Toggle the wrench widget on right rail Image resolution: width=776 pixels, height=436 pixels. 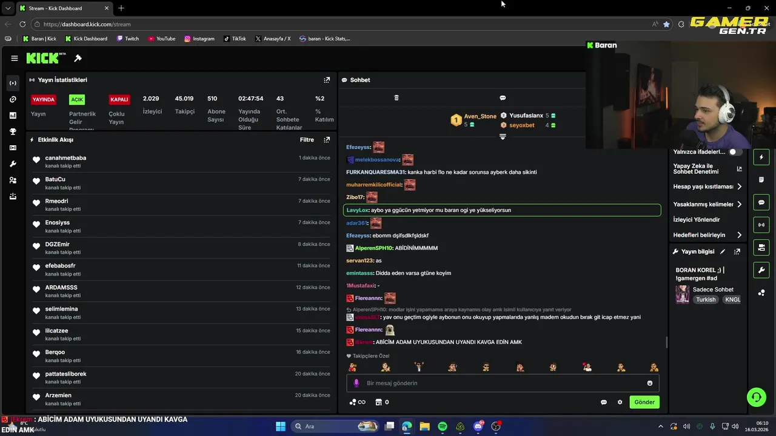pos(761,269)
